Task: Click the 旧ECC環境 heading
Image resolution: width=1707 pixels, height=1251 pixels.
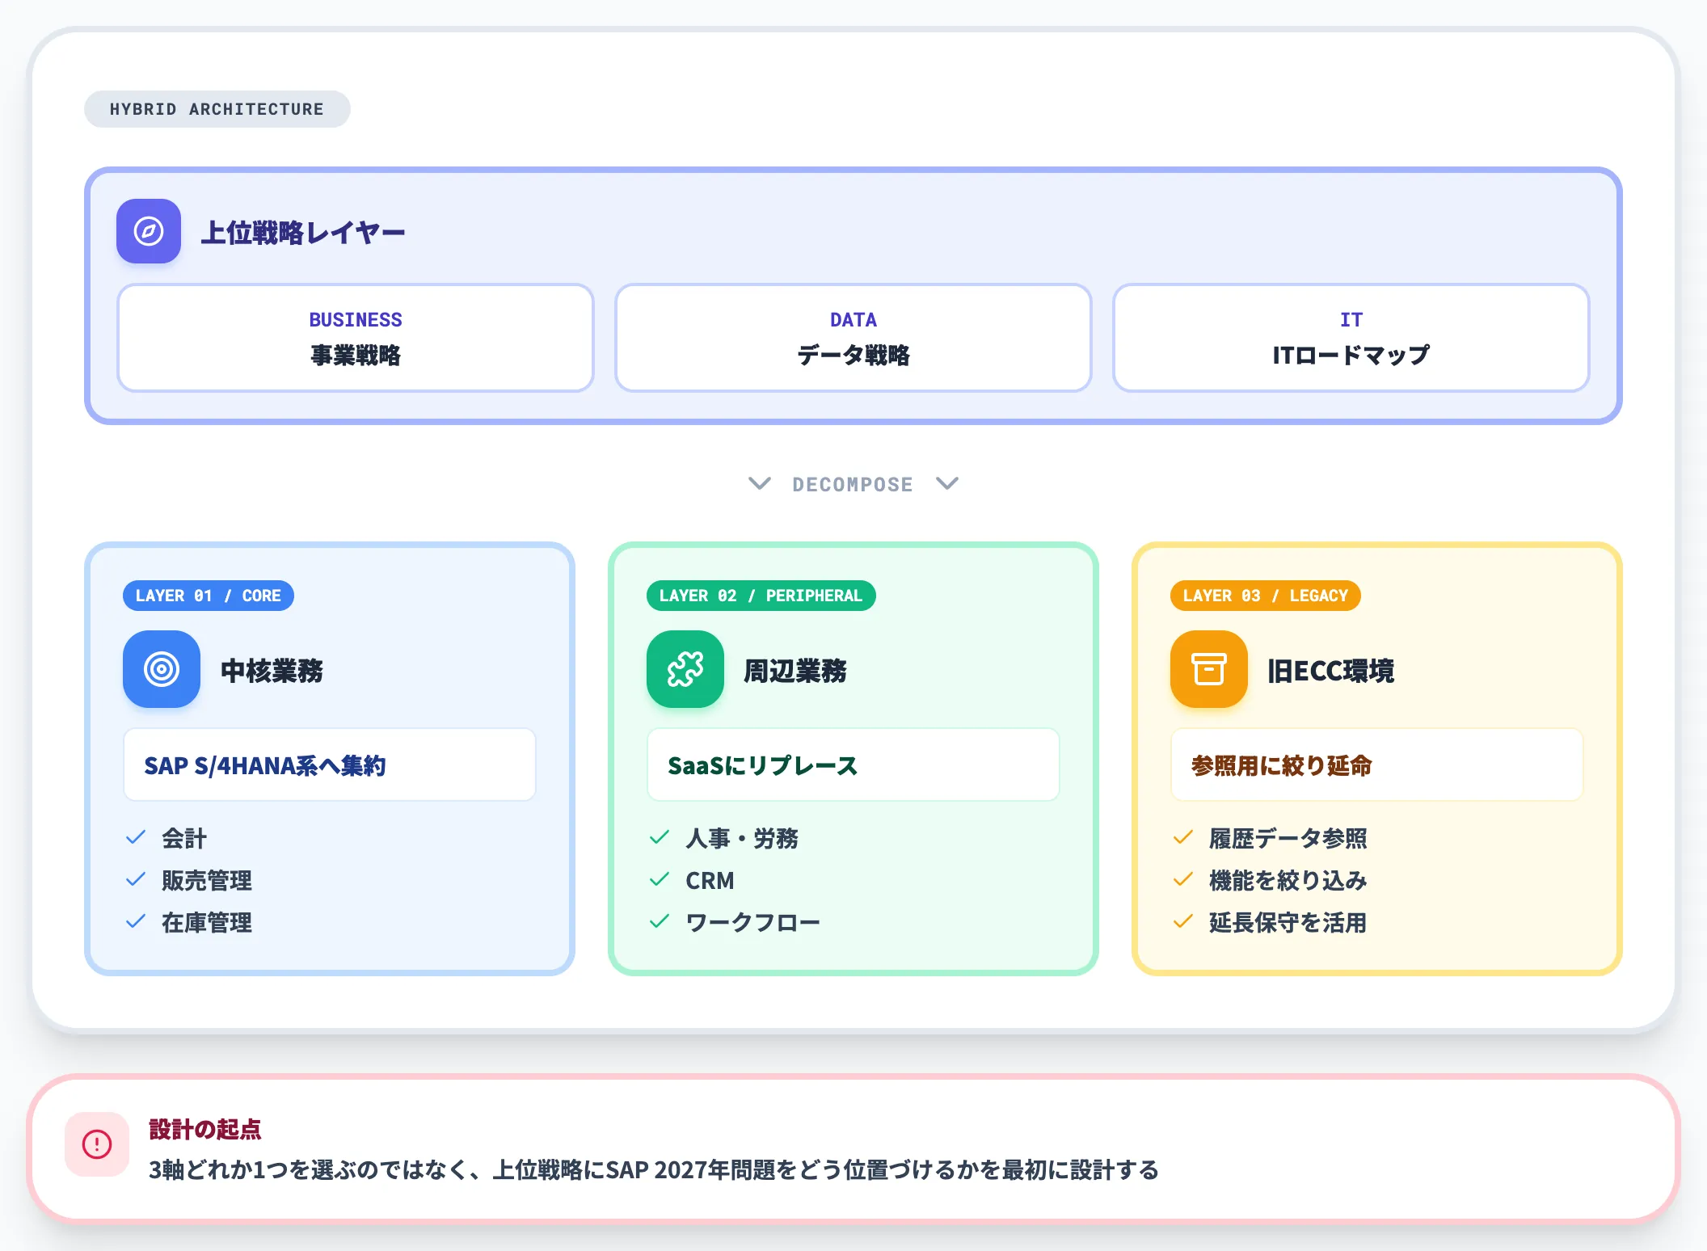Action: pyautogui.click(x=1331, y=671)
